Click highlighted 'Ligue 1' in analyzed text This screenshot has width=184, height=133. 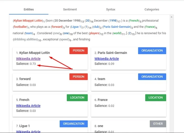76,27
